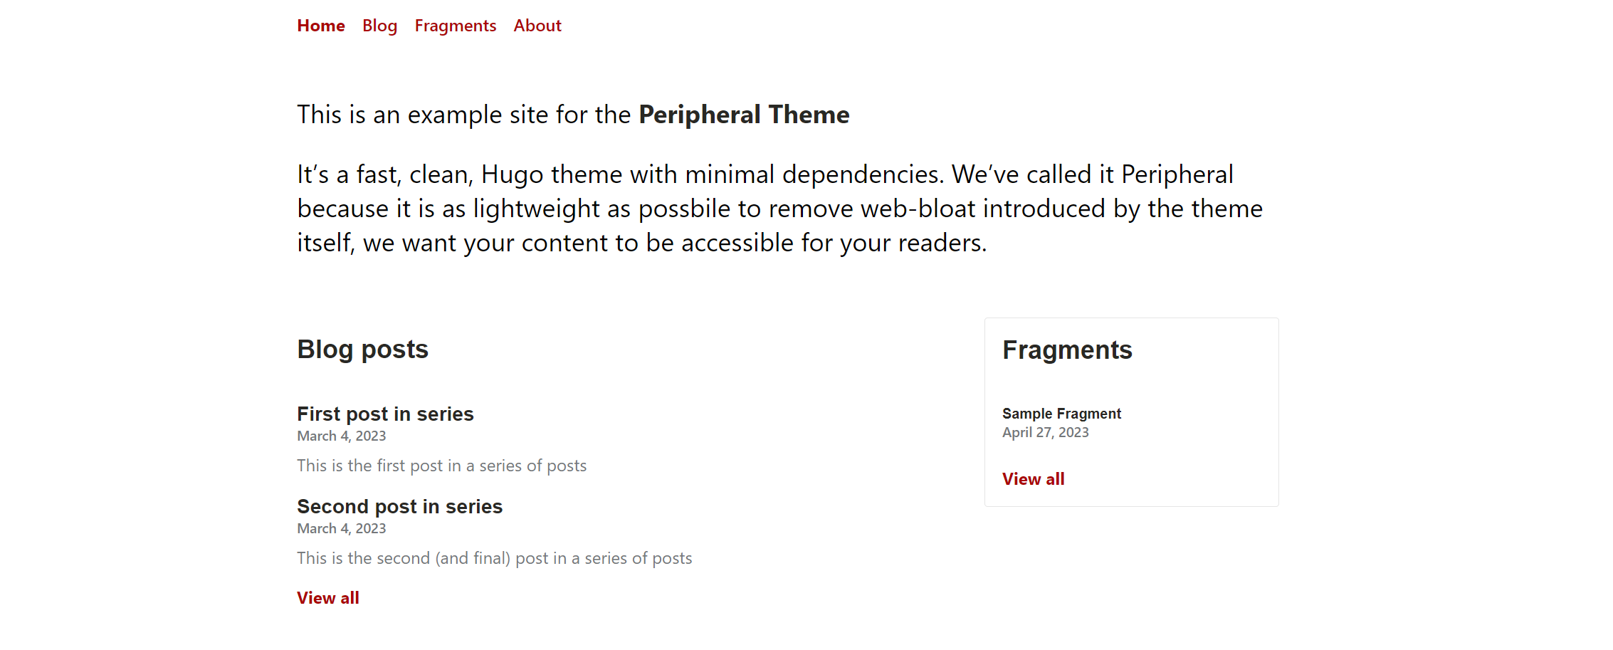Click the second post's summary text

[x=494, y=558]
